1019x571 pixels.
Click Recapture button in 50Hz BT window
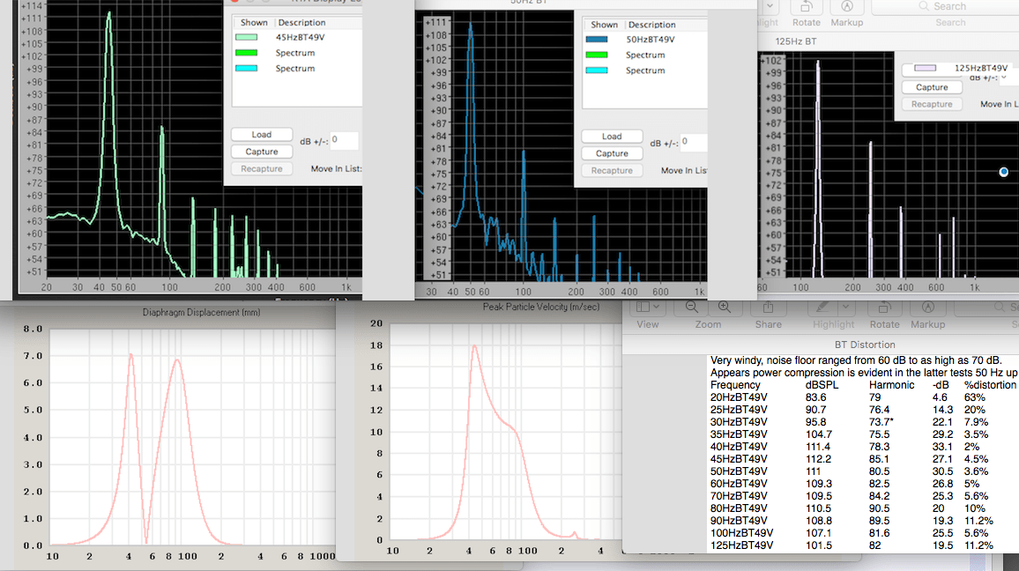coord(612,170)
